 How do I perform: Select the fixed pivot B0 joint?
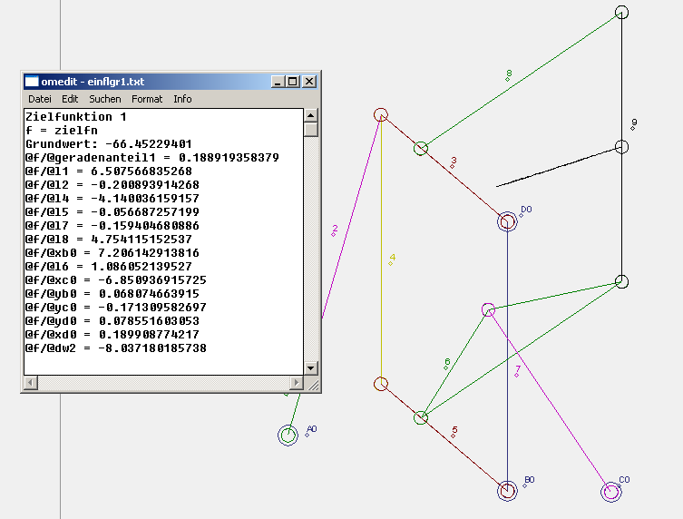click(x=507, y=490)
